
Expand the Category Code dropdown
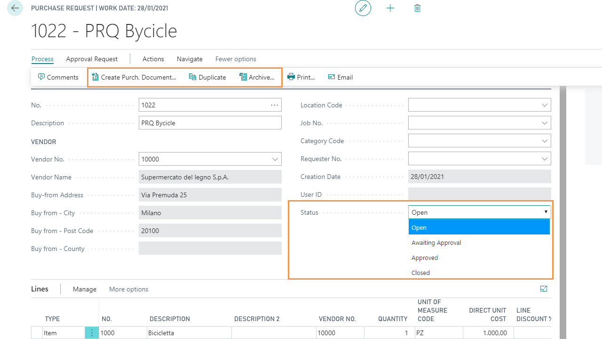(x=545, y=141)
